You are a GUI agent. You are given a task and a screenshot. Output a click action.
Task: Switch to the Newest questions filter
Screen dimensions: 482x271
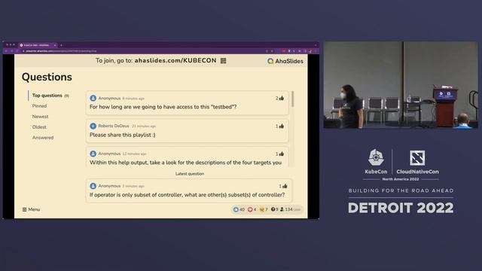pyautogui.click(x=40, y=117)
